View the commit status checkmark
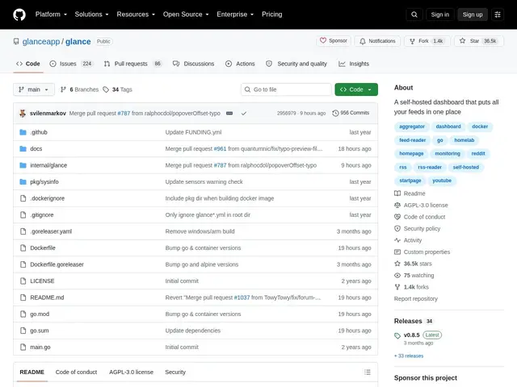Screen dimensions: 517x387 coord(244,113)
